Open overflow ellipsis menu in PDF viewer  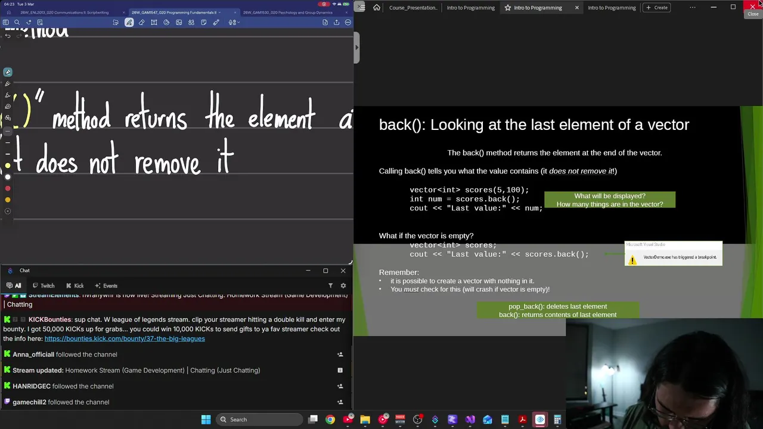692,7
